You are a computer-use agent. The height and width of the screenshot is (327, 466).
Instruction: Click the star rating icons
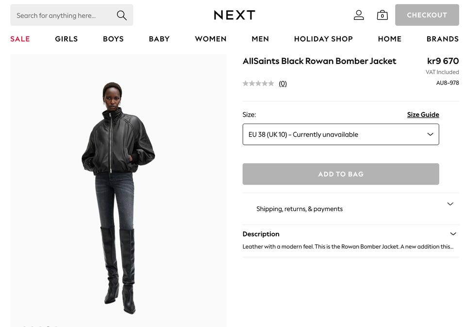pos(258,83)
